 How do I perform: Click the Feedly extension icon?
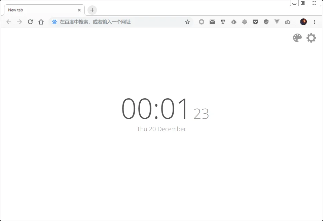234,21
